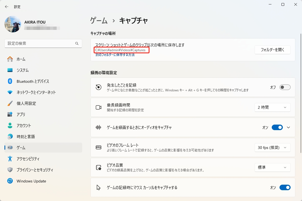The width and height of the screenshot is (302, 201).
Task: Disable audio capture while recording games
Action: (277, 127)
